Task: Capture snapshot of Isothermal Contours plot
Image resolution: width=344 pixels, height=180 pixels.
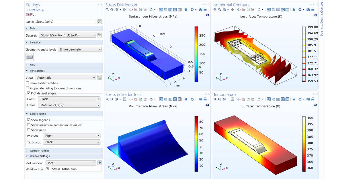Action: [x=308, y=10]
